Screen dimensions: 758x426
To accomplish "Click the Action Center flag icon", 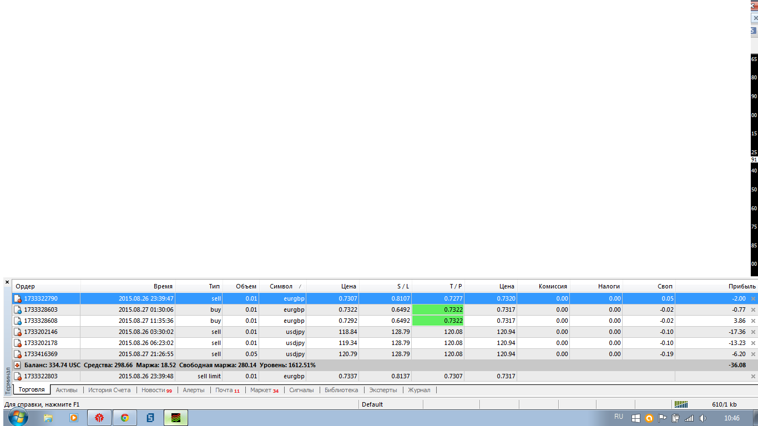I will click(x=663, y=418).
